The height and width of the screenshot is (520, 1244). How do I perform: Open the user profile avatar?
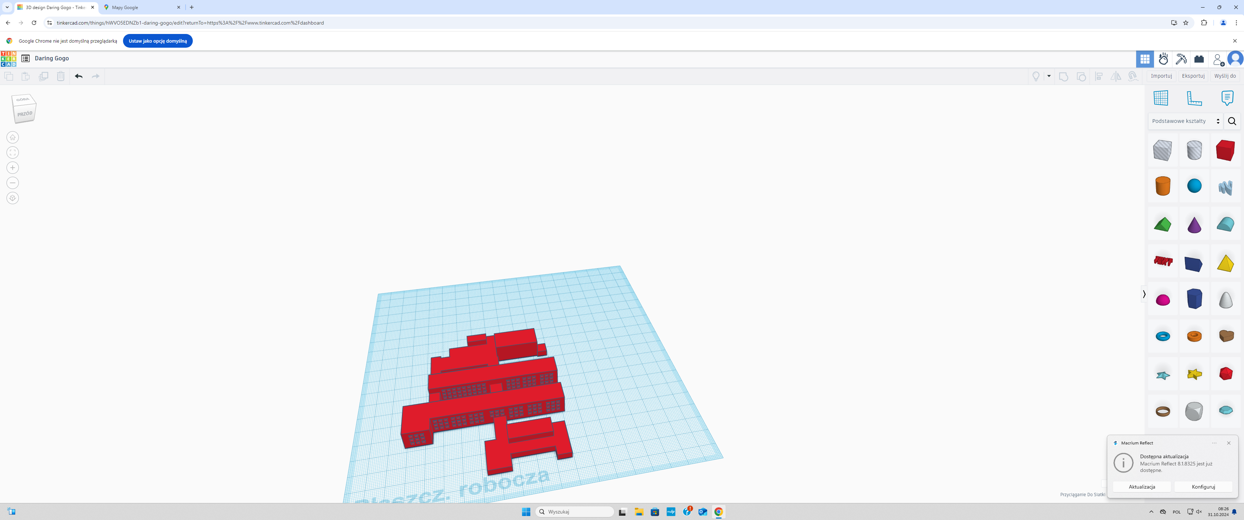point(1235,59)
